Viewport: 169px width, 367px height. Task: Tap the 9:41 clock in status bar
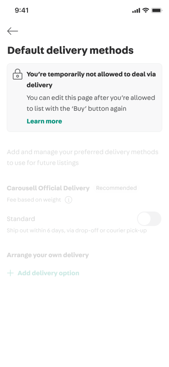tap(22, 10)
